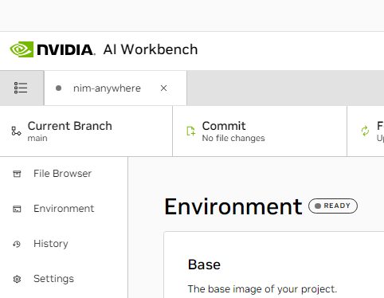Click the green sync arrows icon
384x298 pixels.
365,131
